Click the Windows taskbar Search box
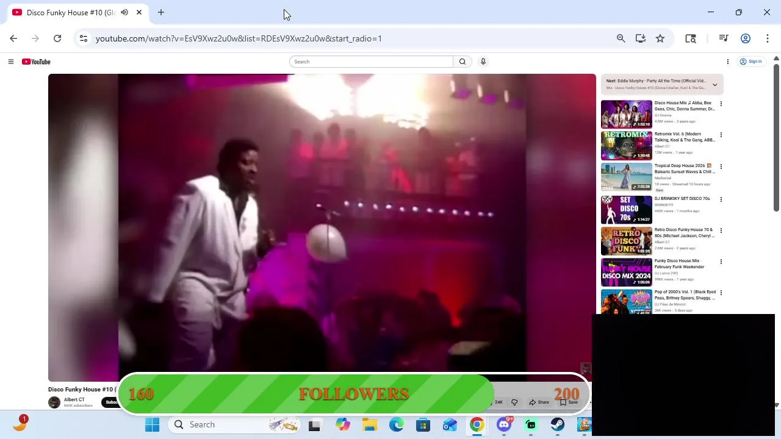781x439 pixels. (234, 425)
